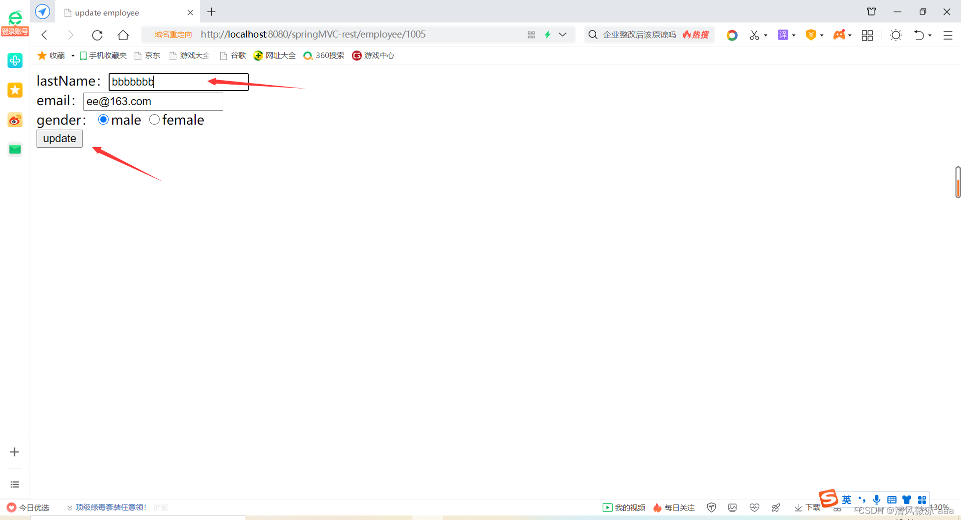Select the male radio button
This screenshot has height=520, width=961.
[x=103, y=120]
